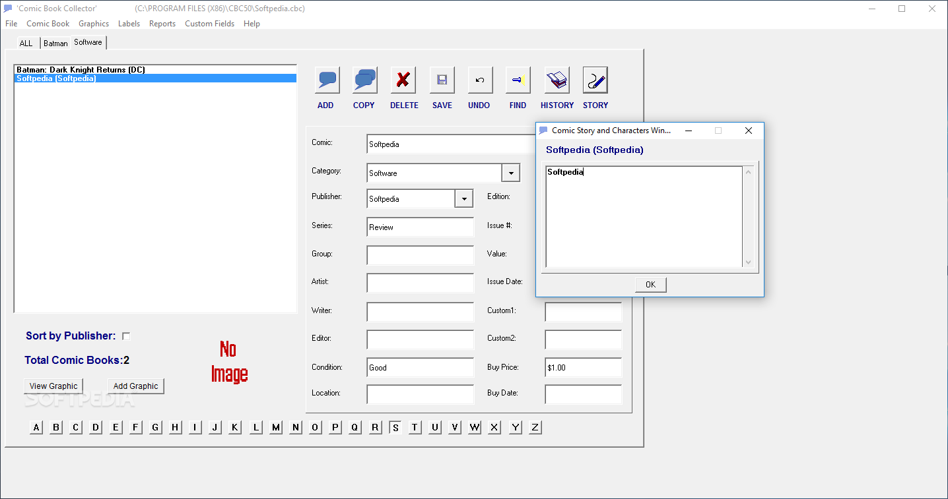Viewport: 948px width, 499px height.
Task: Click the Add Graphic button
Action: click(x=136, y=386)
